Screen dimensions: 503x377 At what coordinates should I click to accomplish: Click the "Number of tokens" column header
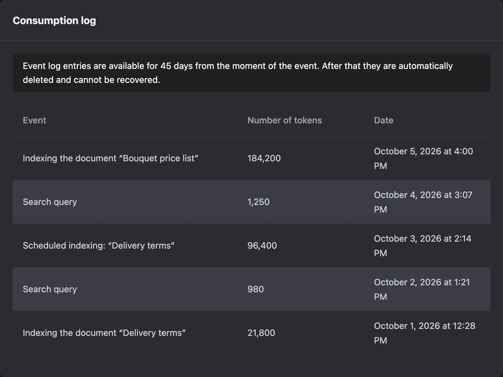pyautogui.click(x=284, y=120)
